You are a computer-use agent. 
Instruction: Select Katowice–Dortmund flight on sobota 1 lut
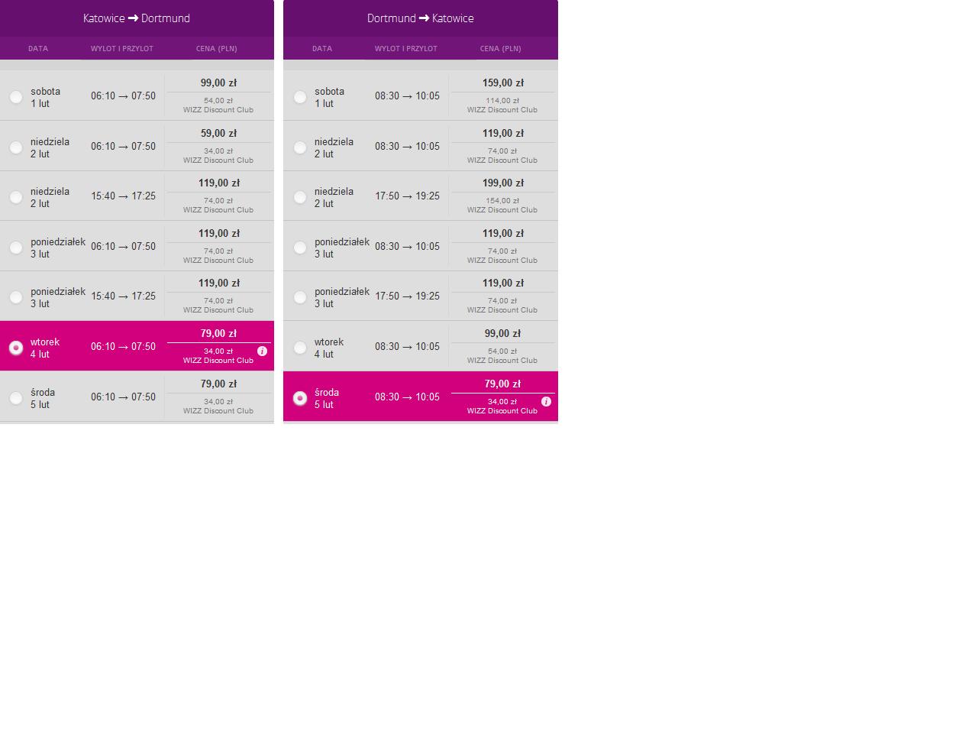pyautogui.click(x=16, y=97)
